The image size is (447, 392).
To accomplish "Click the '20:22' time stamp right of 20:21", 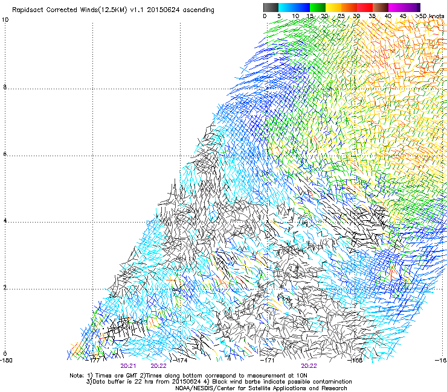I will coord(158,366).
